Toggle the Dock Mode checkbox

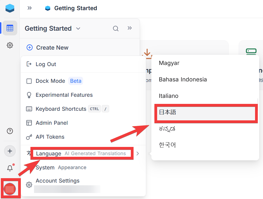tap(29, 81)
